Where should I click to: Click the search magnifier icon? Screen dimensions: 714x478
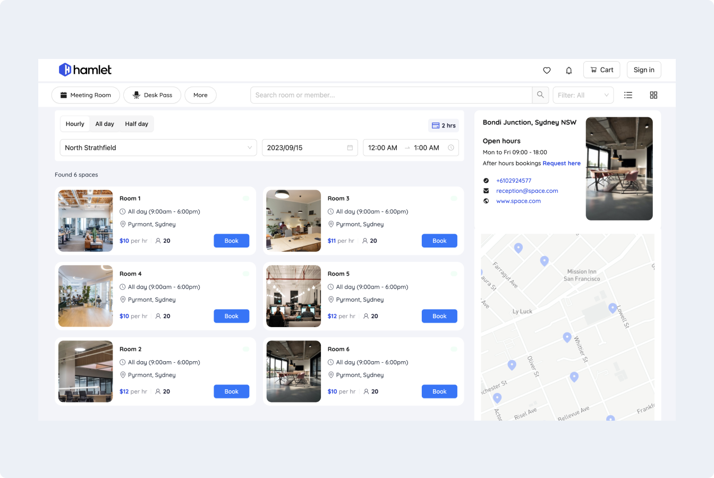pyautogui.click(x=540, y=95)
